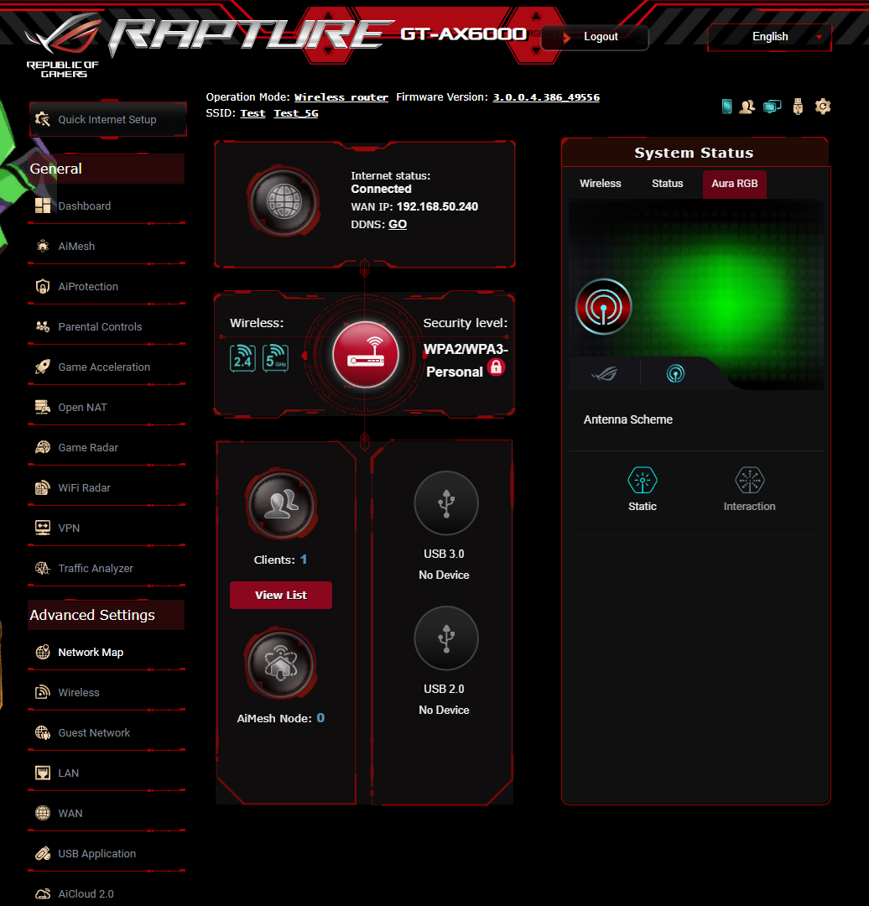The image size is (869, 906).
Task: Click the 5 GHz wireless band icon
Action: coord(276,358)
